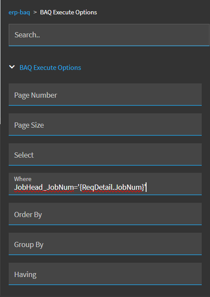210x297 pixels.
Task: Select the Page Number field
Action: [x=105, y=94]
